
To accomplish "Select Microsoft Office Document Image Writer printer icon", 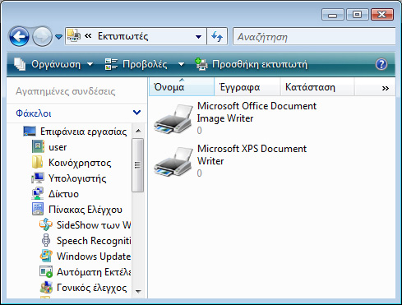I will click(x=173, y=118).
